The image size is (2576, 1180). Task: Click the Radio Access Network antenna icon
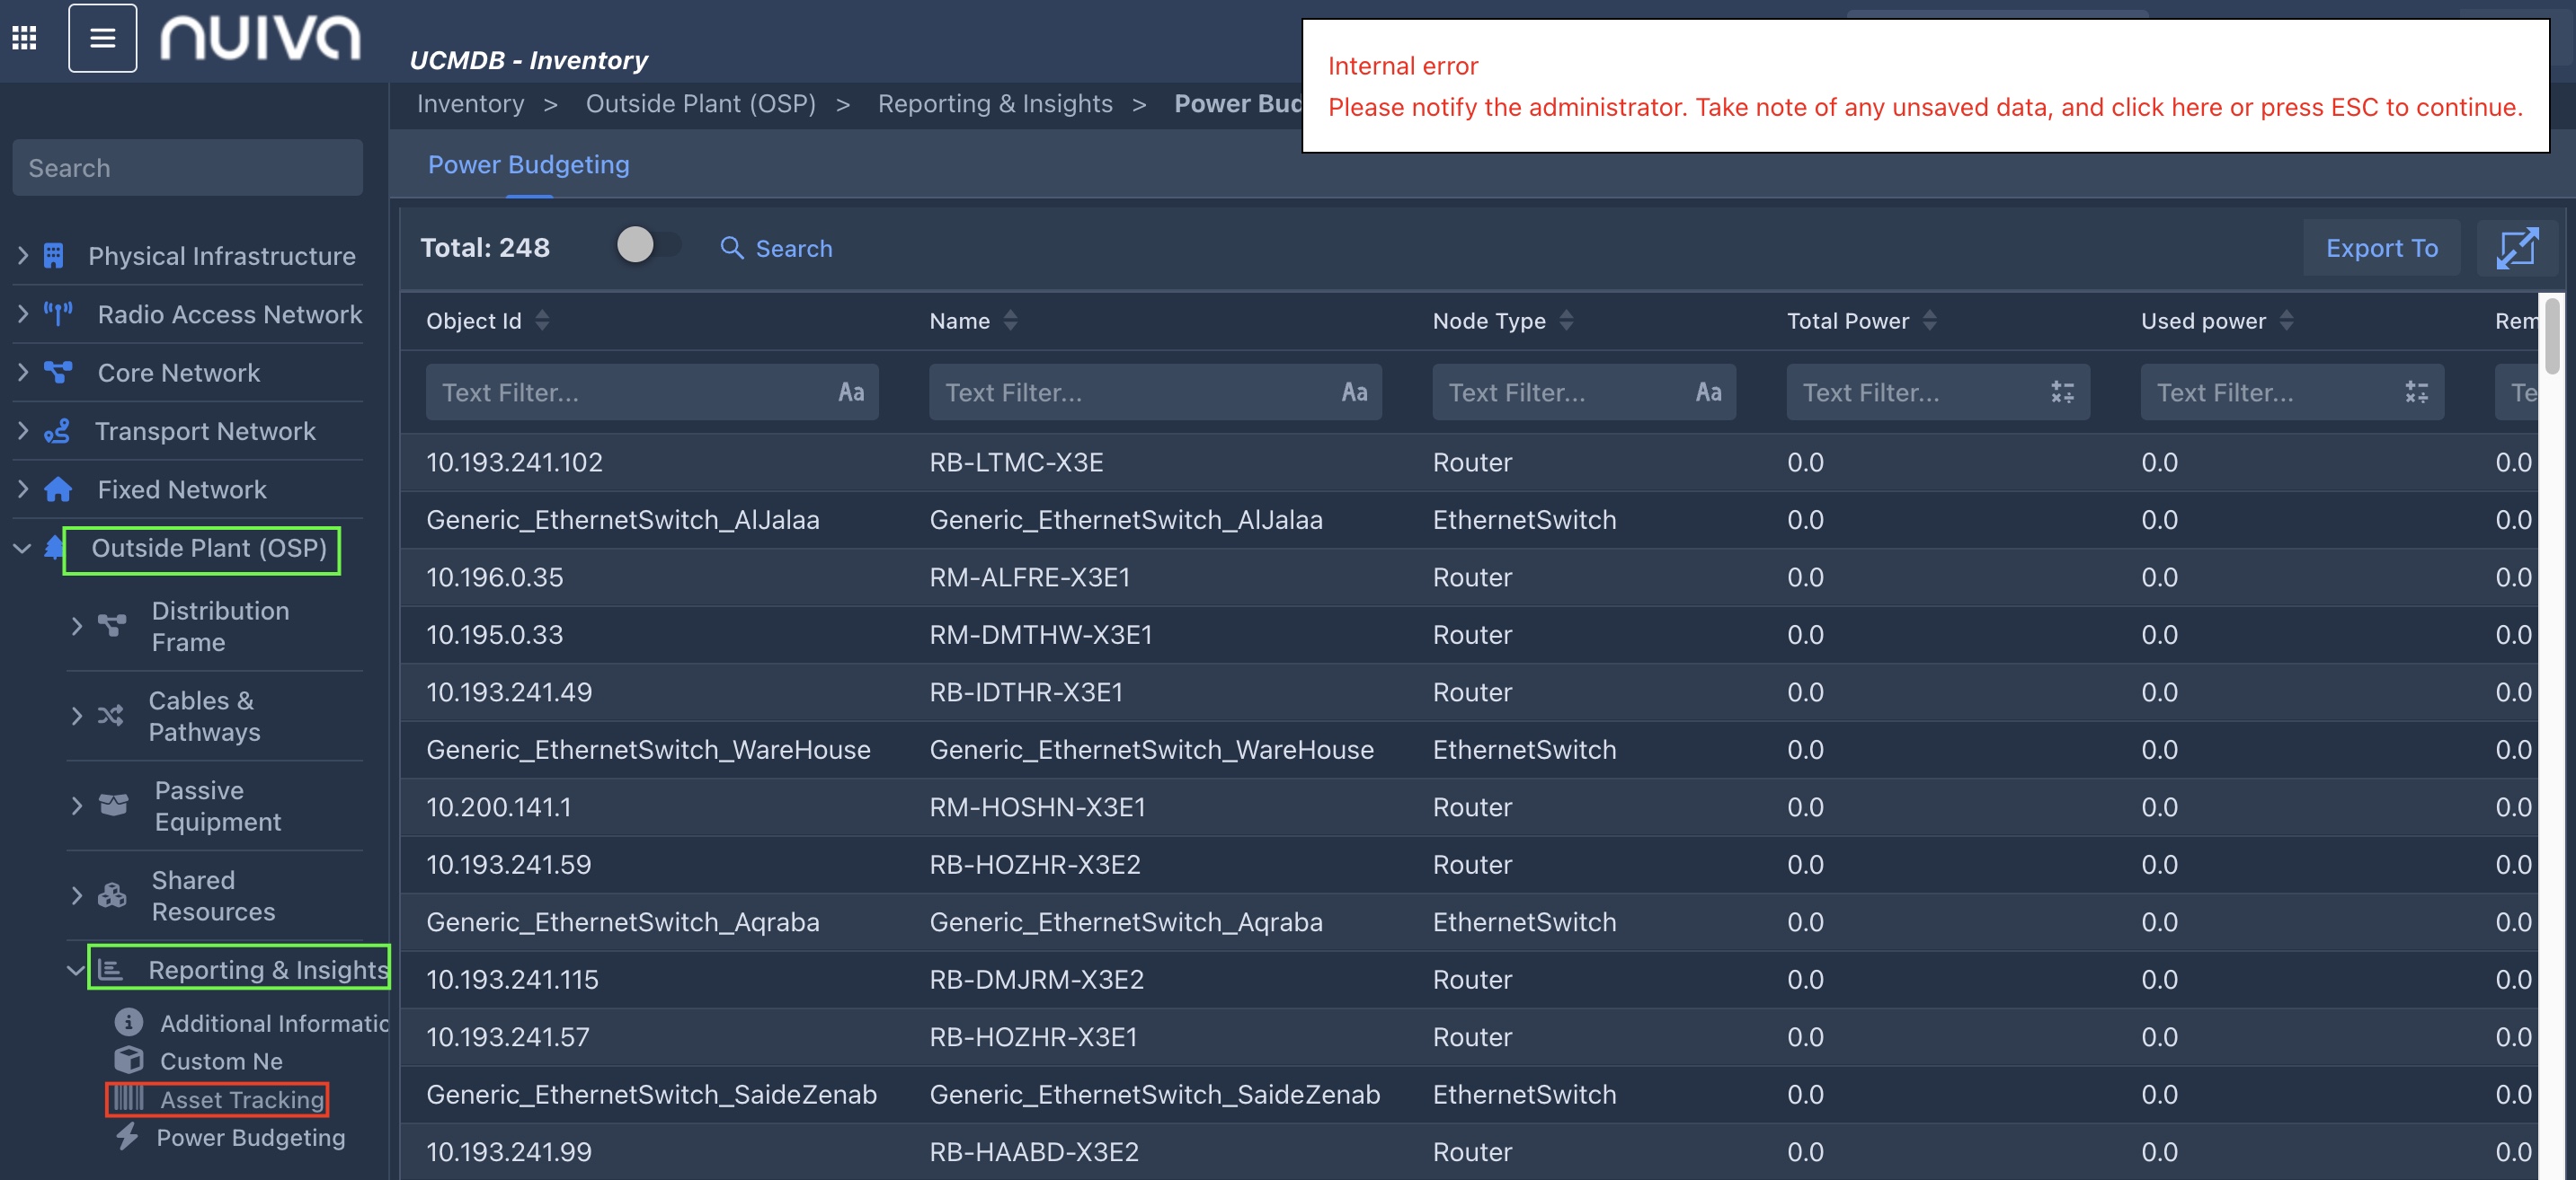58,313
